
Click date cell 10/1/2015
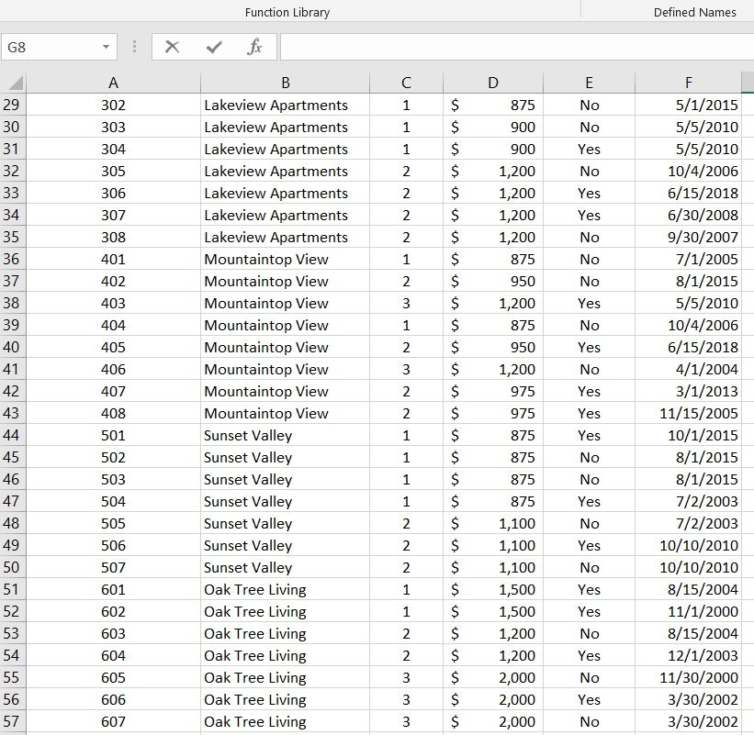(x=689, y=435)
